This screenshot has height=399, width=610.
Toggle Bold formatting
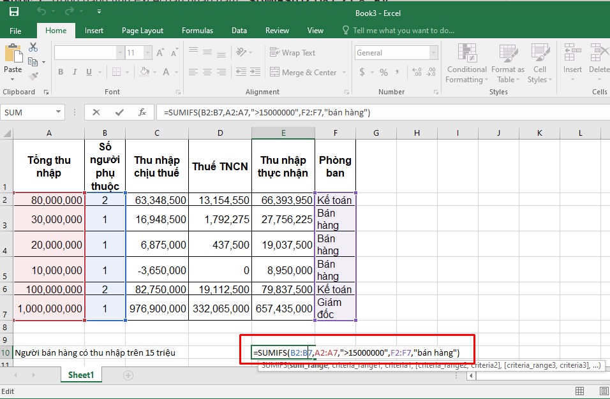click(61, 73)
